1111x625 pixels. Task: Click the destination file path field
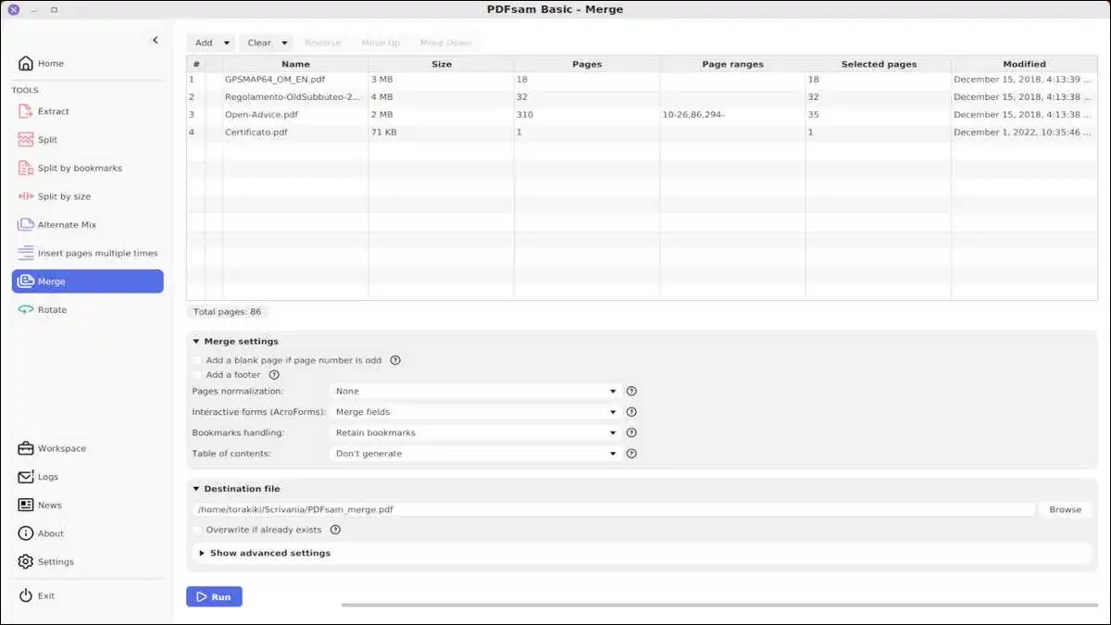click(613, 509)
